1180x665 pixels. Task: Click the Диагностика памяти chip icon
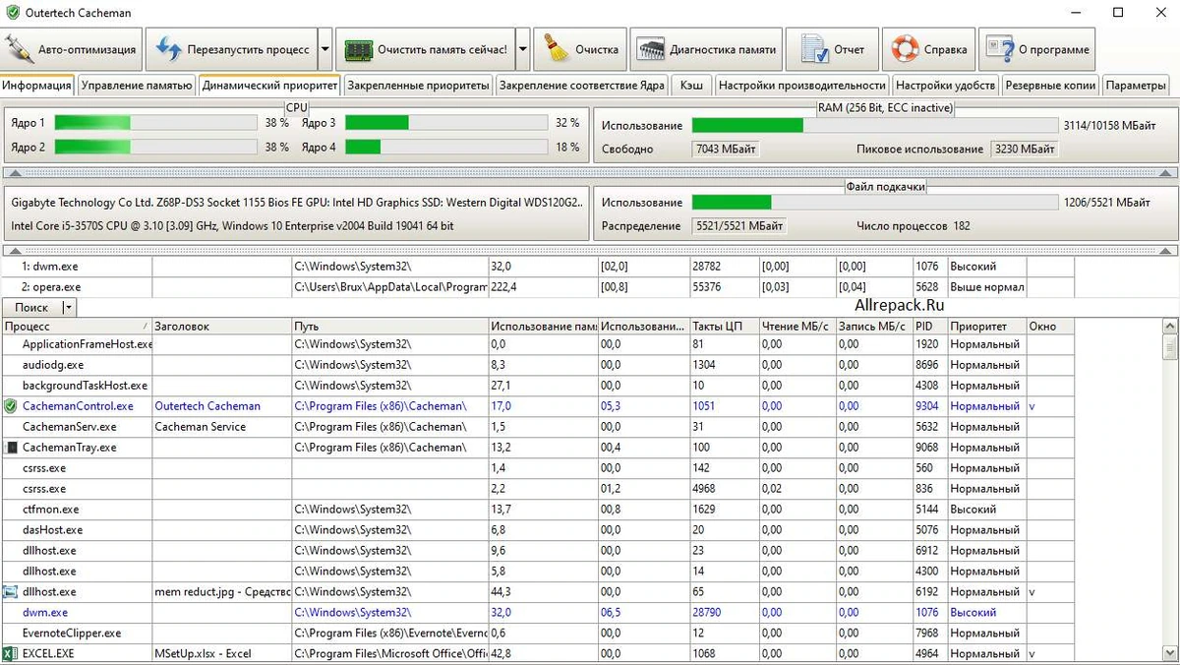(650, 49)
